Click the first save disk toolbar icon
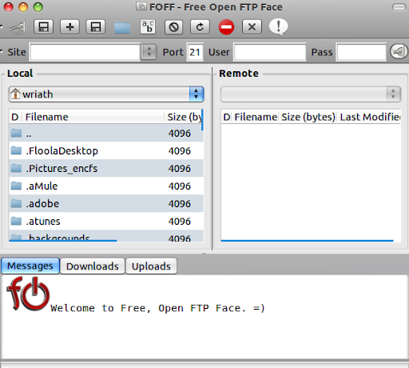 pos(43,27)
